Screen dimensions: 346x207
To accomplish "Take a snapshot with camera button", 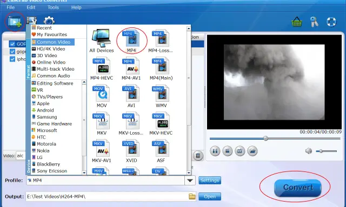I will (x=240, y=151).
